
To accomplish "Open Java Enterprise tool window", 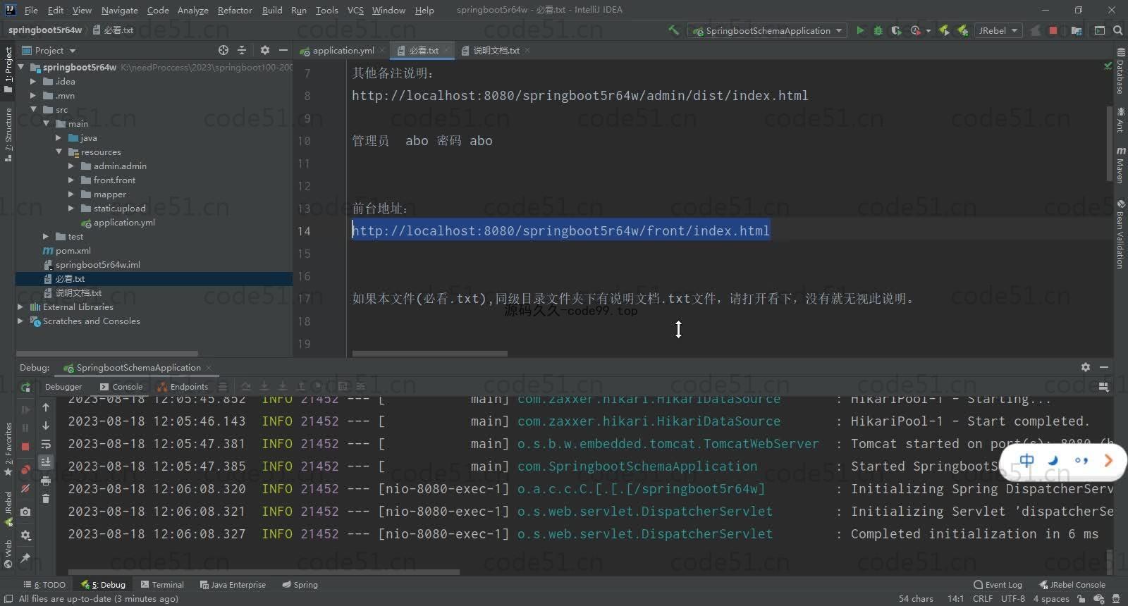I will pyautogui.click(x=233, y=585).
